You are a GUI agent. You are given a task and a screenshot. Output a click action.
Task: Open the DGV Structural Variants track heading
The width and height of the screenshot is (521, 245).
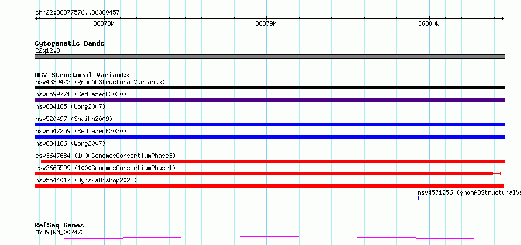[82, 75]
